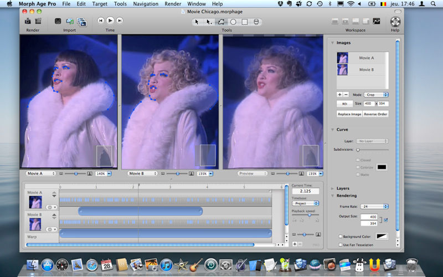Select the circle shape tool
The height and width of the screenshot is (277, 443).
233,22
